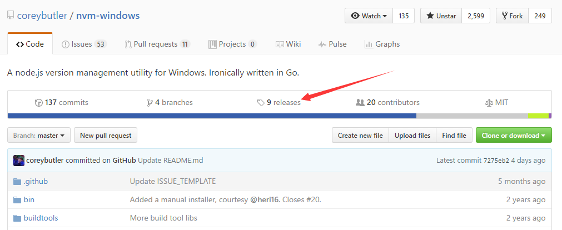Open the .github folder
Viewport: 562px width, 230px height.
click(x=36, y=182)
